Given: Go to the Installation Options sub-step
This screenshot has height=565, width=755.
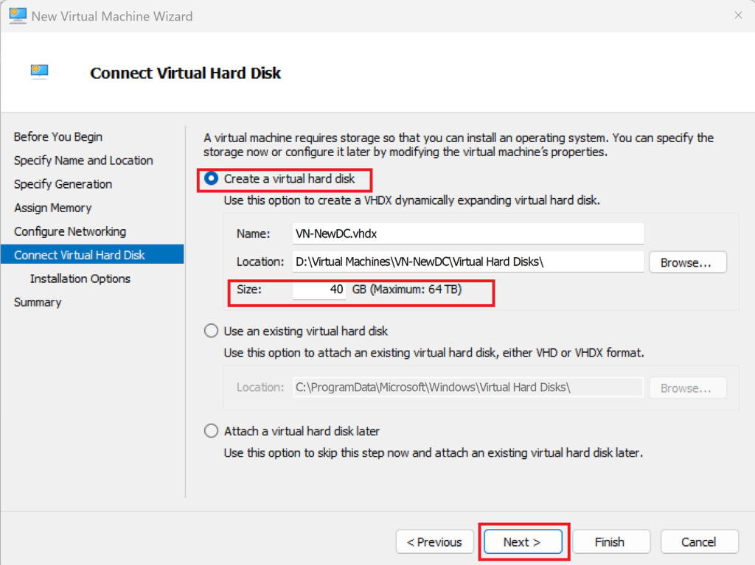Looking at the screenshot, I should (80, 278).
